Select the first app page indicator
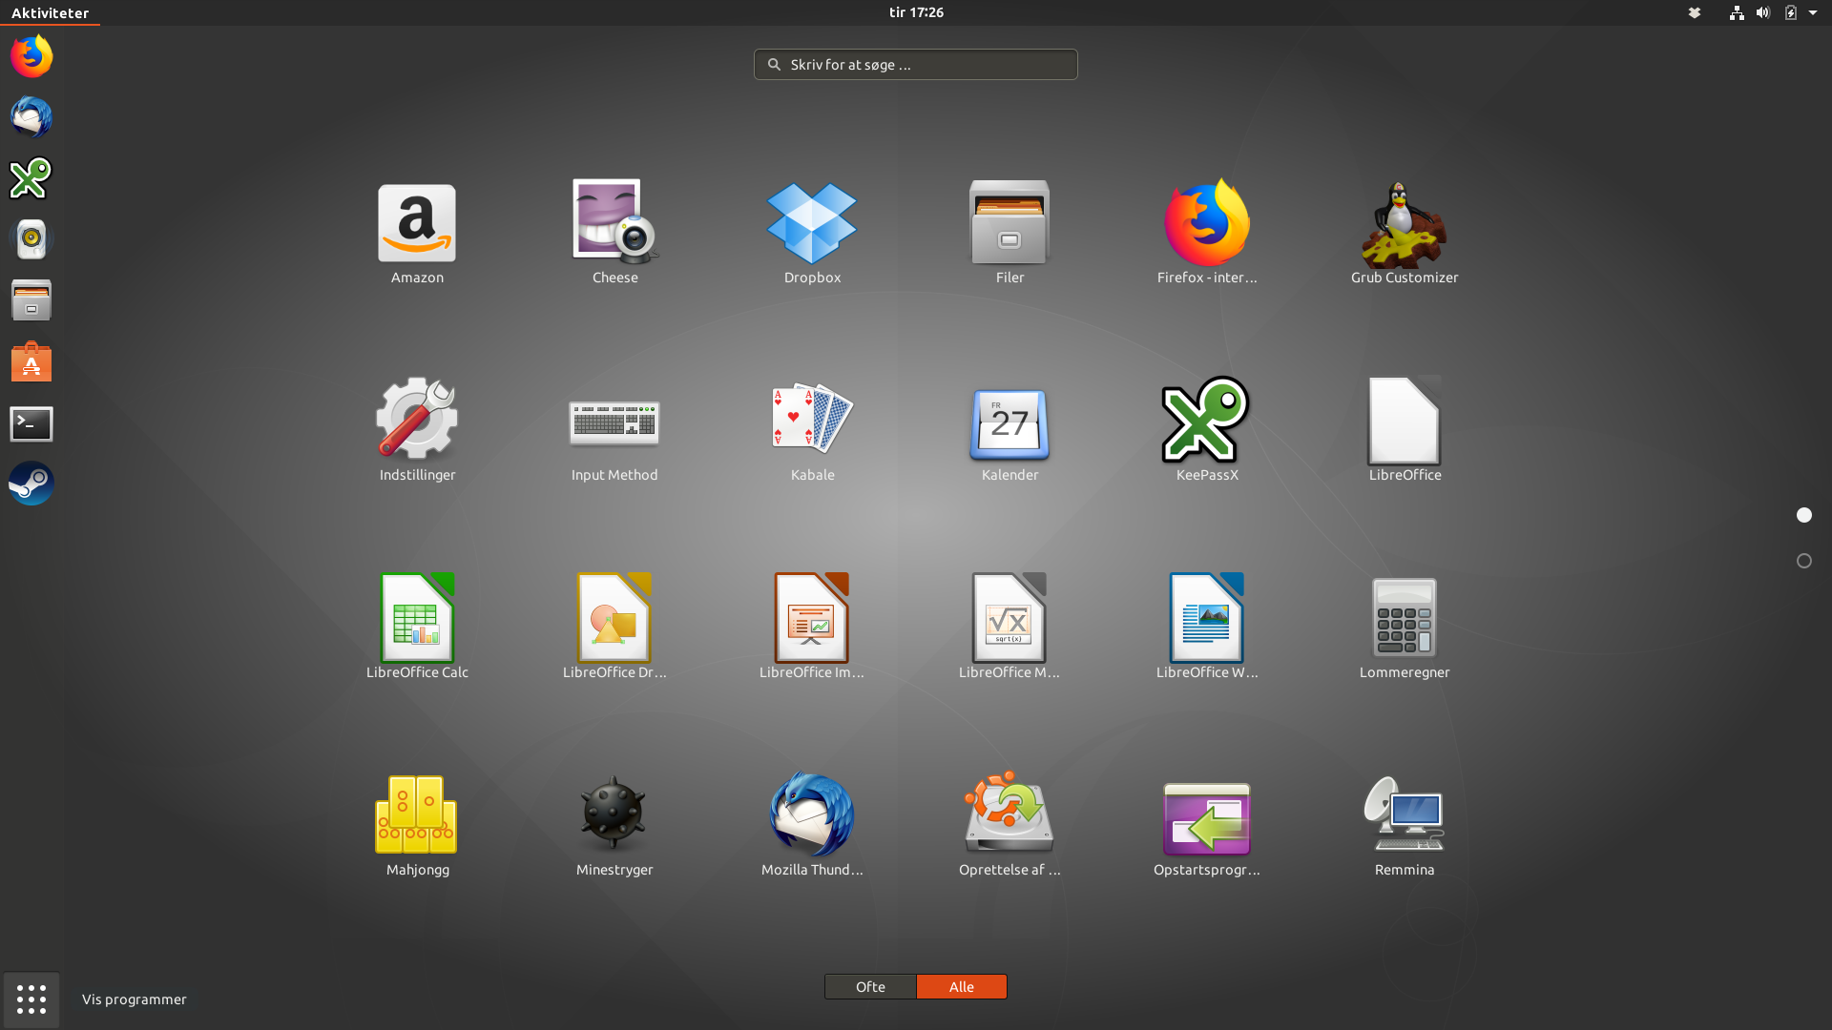1832x1030 pixels. (x=1803, y=515)
